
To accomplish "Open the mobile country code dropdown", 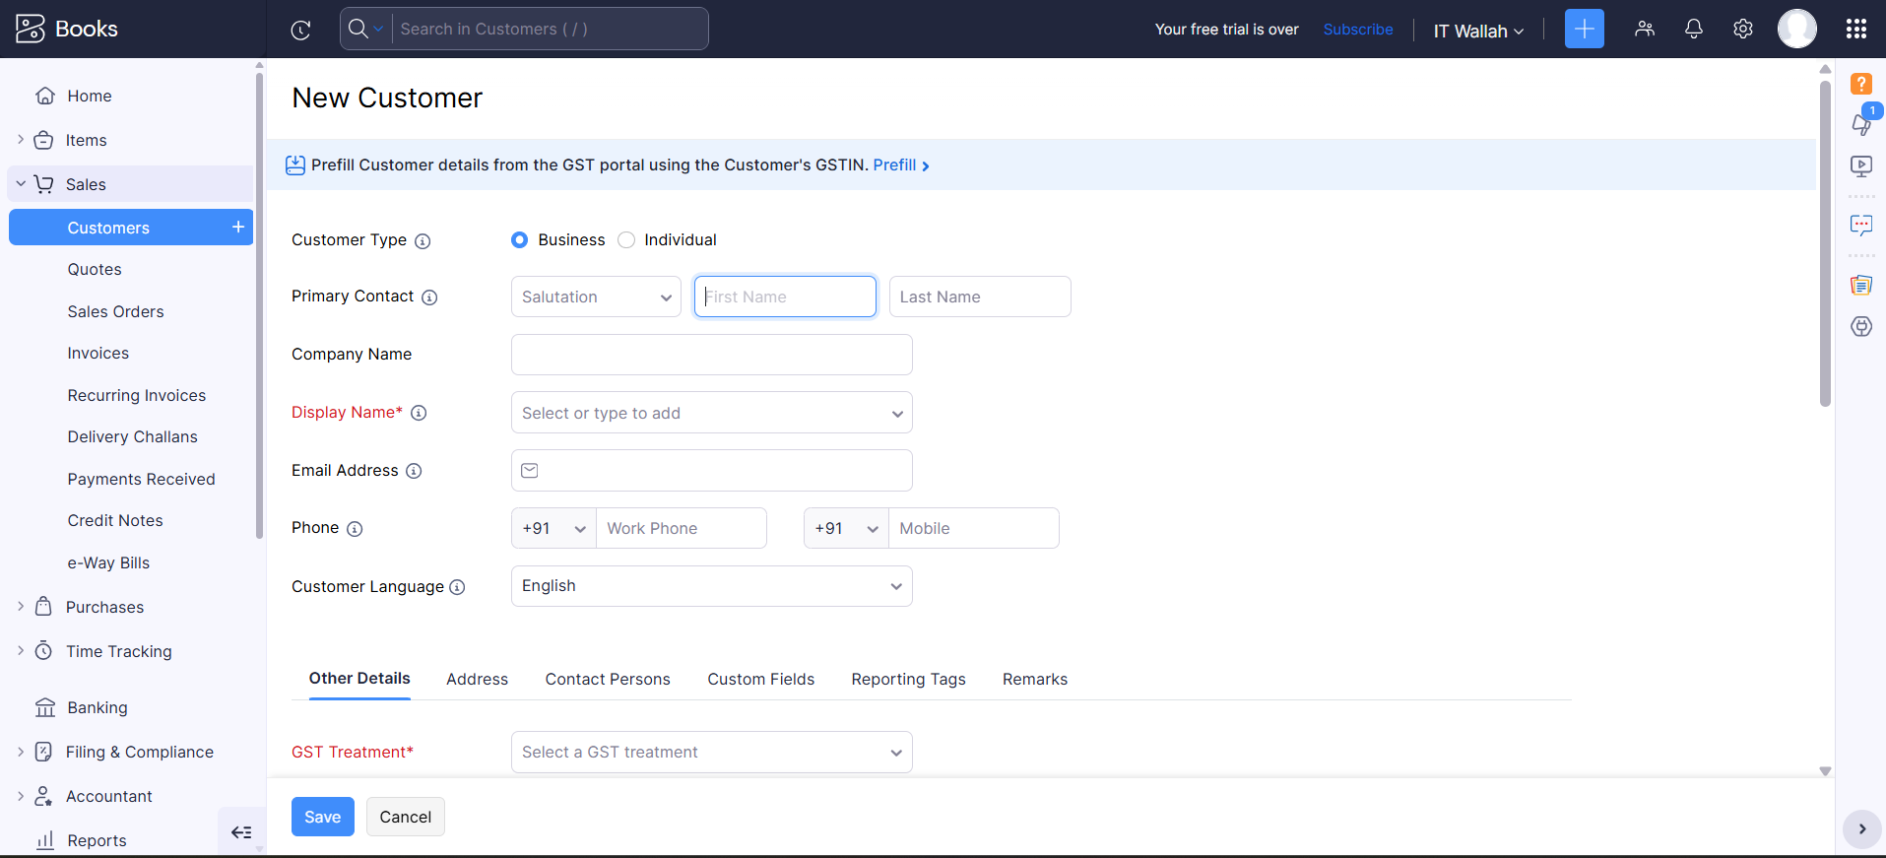I will tap(846, 528).
